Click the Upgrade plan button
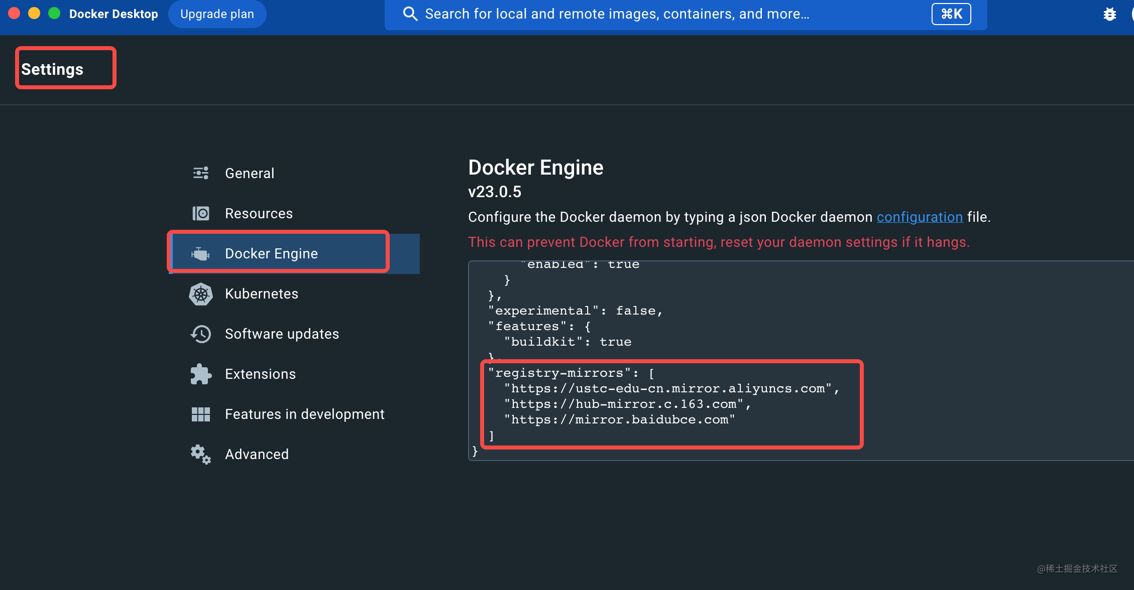Screen dimensions: 1134x590 (x=217, y=14)
